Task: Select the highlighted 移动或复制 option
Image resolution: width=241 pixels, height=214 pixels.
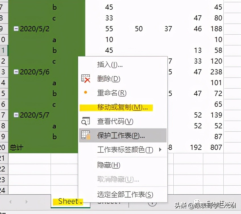Action: pos(119,108)
